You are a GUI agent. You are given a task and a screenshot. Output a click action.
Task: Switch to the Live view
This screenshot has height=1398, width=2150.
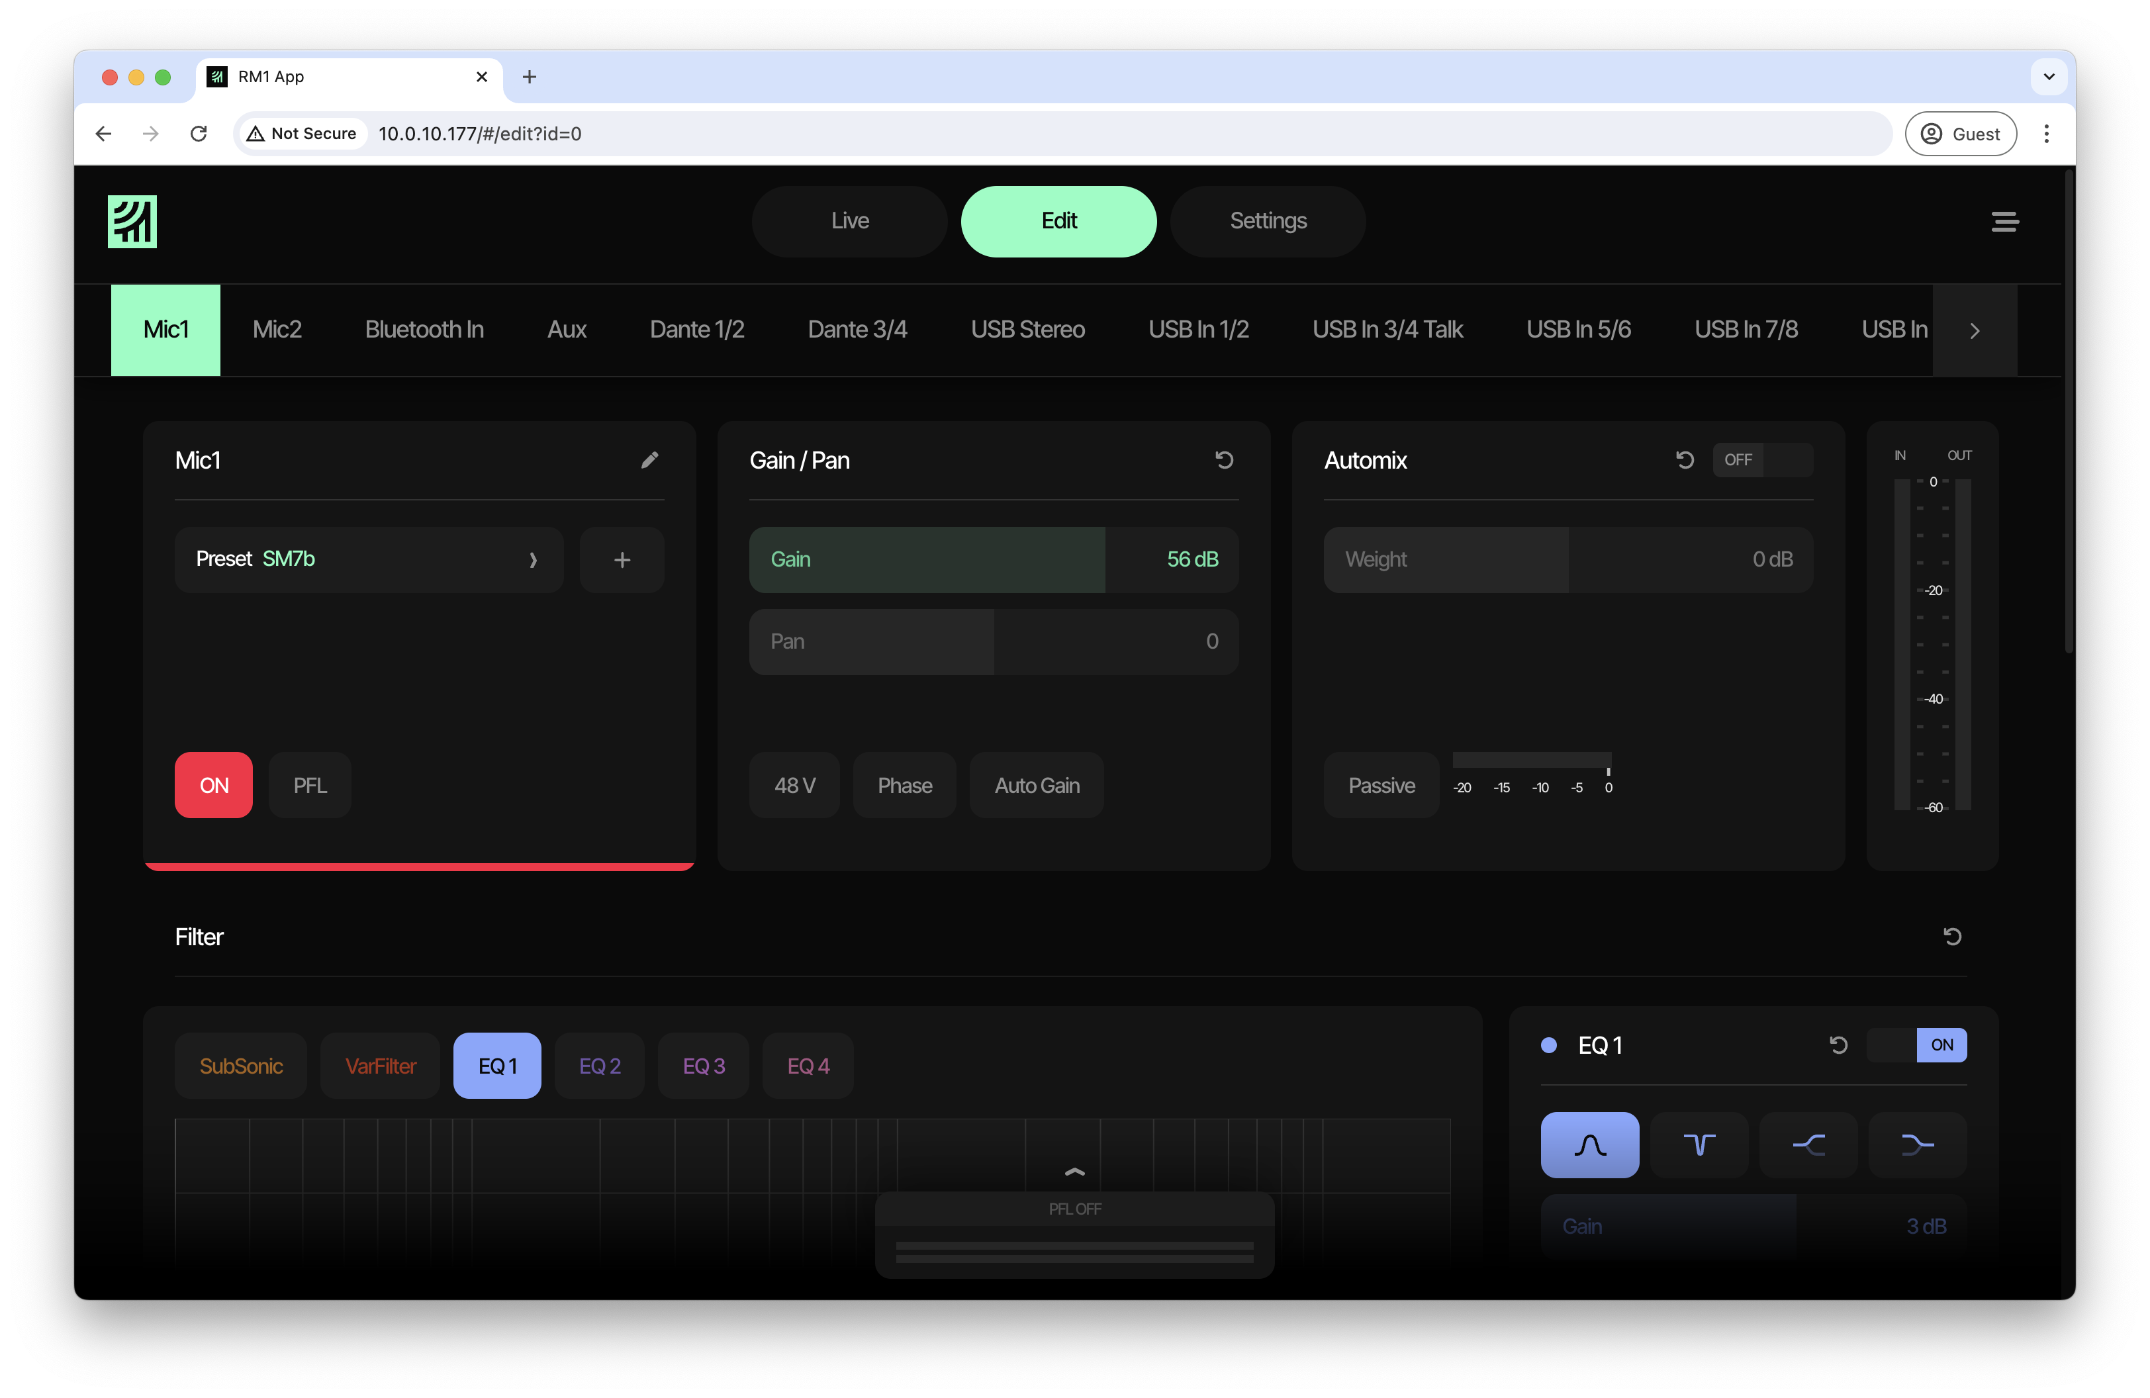(849, 221)
